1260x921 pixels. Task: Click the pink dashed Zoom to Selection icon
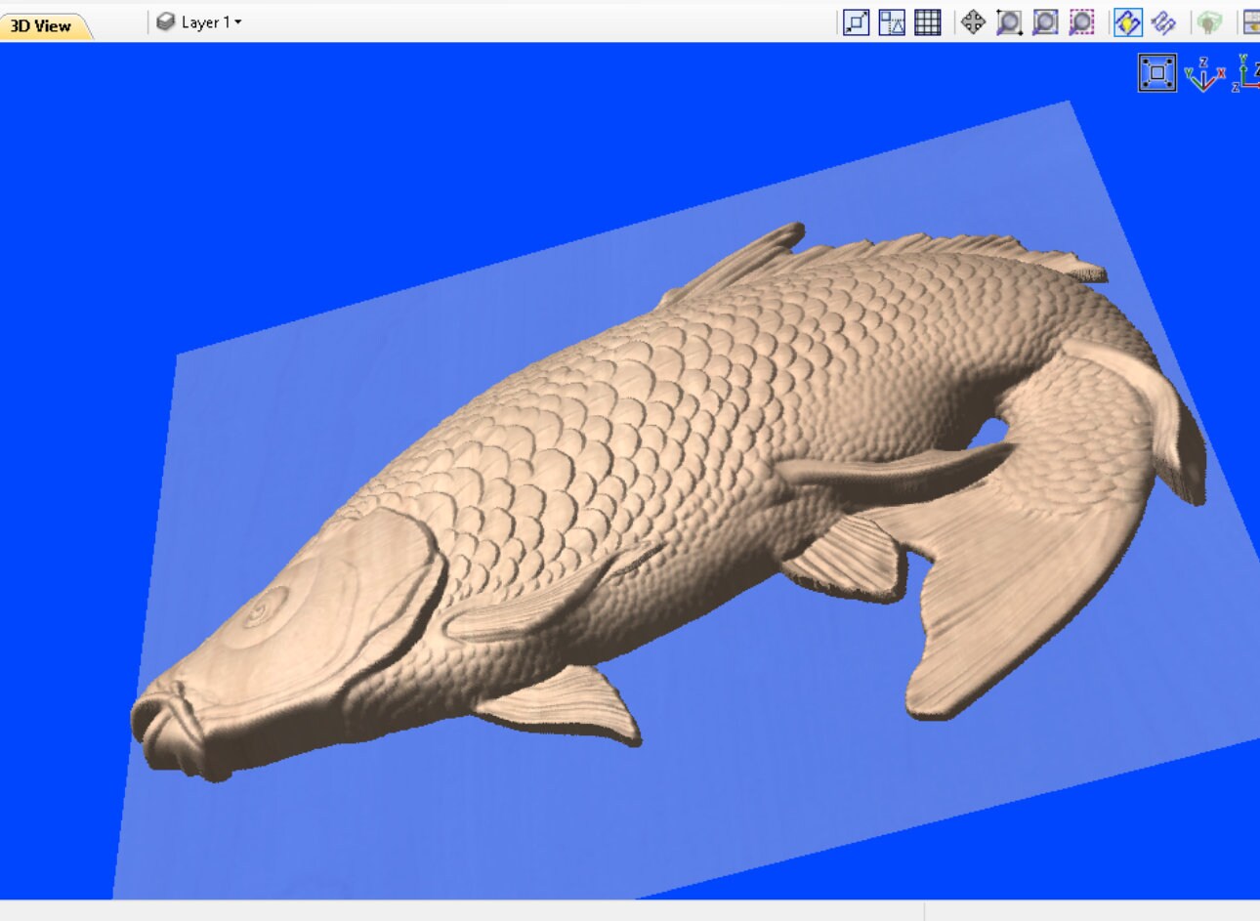pos(1081,22)
